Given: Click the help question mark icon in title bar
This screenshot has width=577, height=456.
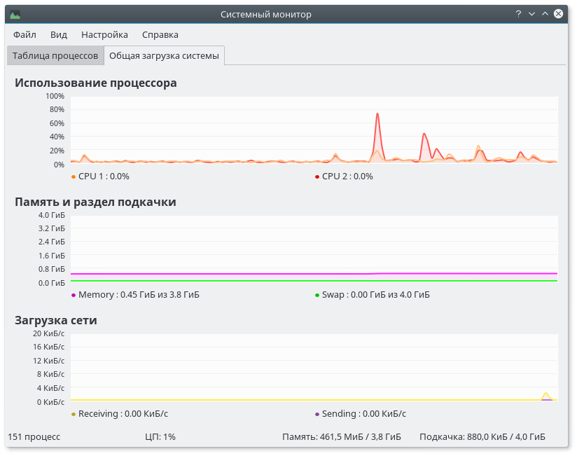Looking at the screenshot, I should [519, 14].
